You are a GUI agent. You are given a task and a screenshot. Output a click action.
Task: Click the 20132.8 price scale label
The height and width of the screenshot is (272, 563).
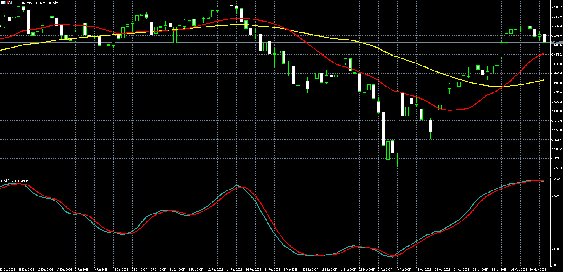coord(556,64)
